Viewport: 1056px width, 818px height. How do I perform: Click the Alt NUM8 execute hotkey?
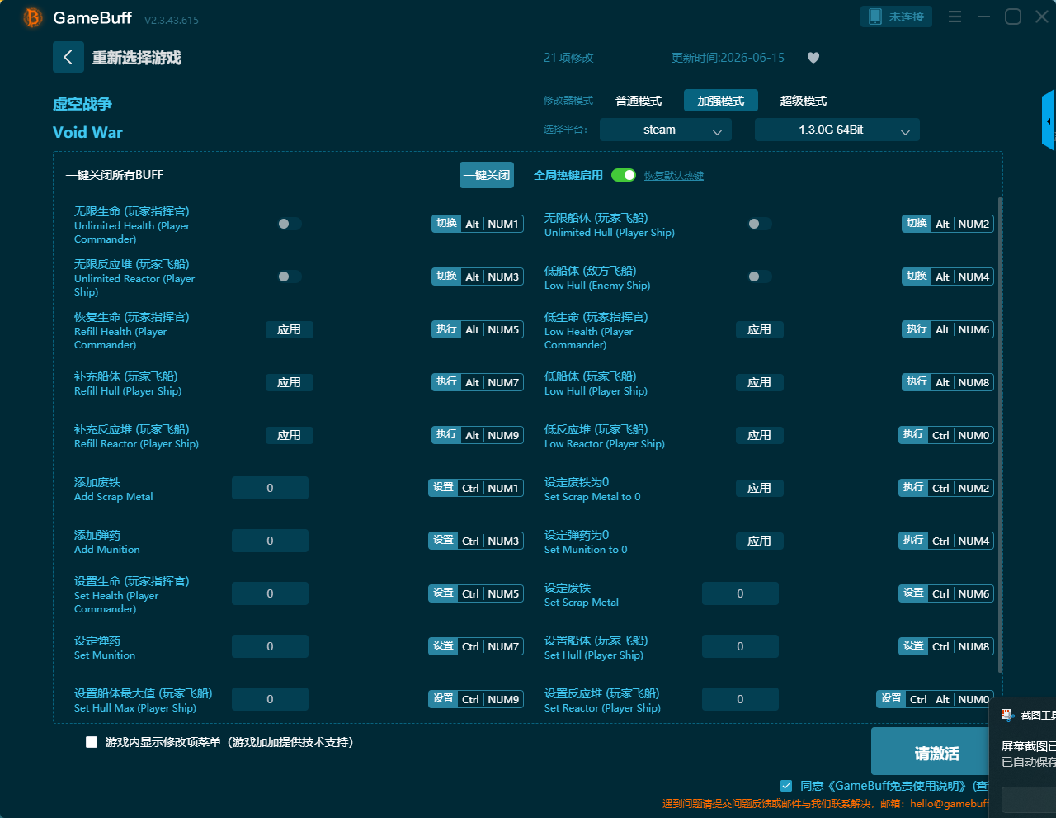pos(948,382)
